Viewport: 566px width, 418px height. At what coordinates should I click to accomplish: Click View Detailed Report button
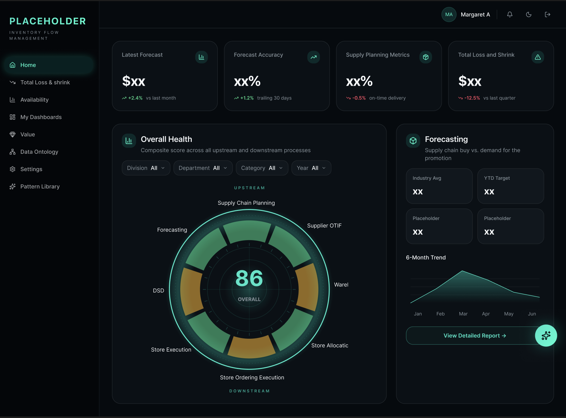[475, 335]
